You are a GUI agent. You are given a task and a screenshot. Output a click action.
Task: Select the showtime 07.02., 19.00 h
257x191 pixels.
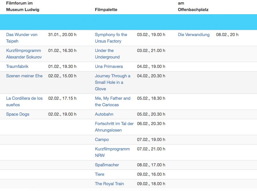(151, 140)
